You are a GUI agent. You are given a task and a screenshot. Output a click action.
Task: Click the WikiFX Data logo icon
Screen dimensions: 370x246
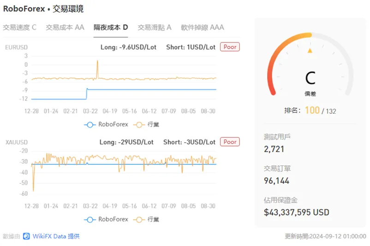pos(26,236)
